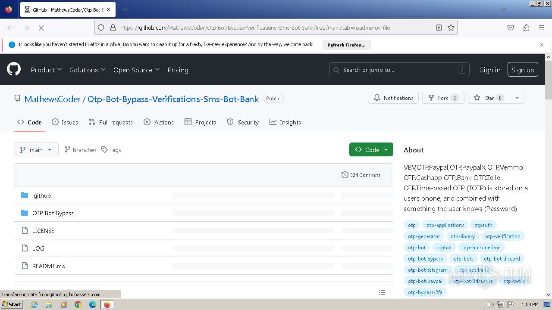Open the Actions tab
Image resolution: width=552 pixels, height=310 pixels.
[x=158, y=122]
